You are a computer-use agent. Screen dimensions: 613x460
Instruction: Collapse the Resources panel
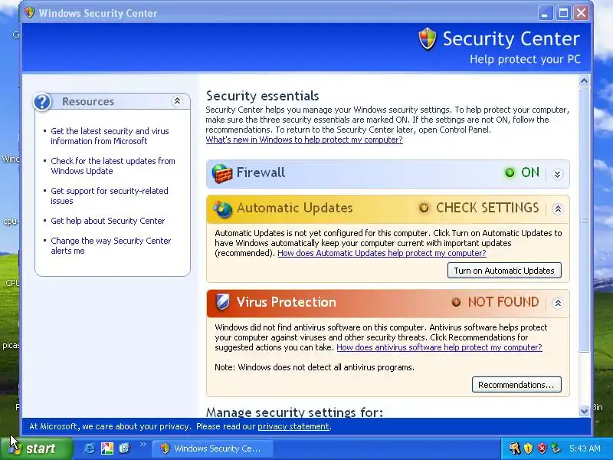pos(177,101)
